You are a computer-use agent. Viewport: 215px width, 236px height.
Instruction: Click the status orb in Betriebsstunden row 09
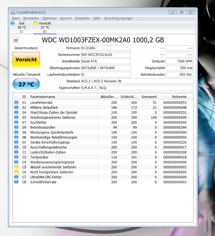[16, 127]
